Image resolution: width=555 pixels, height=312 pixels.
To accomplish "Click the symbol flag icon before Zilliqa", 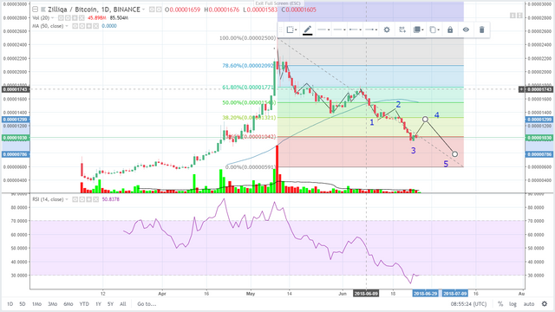I will [43, 10].
